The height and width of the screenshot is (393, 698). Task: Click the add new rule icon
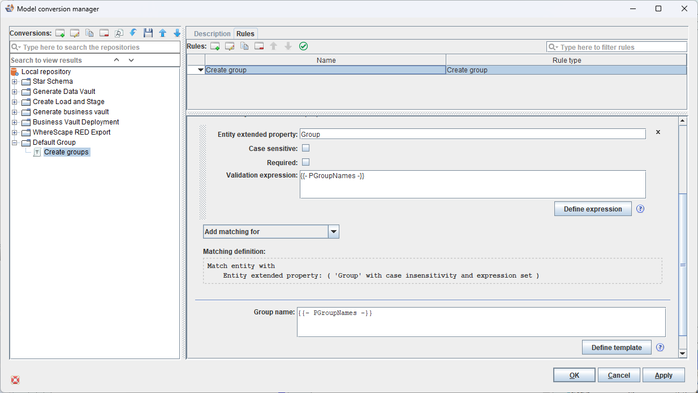pyautogui.click(x=215, y=46)
